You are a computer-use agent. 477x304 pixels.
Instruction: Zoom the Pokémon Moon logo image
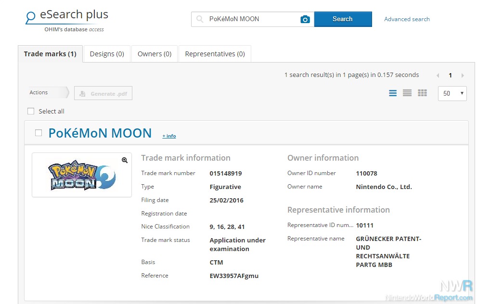125,160
